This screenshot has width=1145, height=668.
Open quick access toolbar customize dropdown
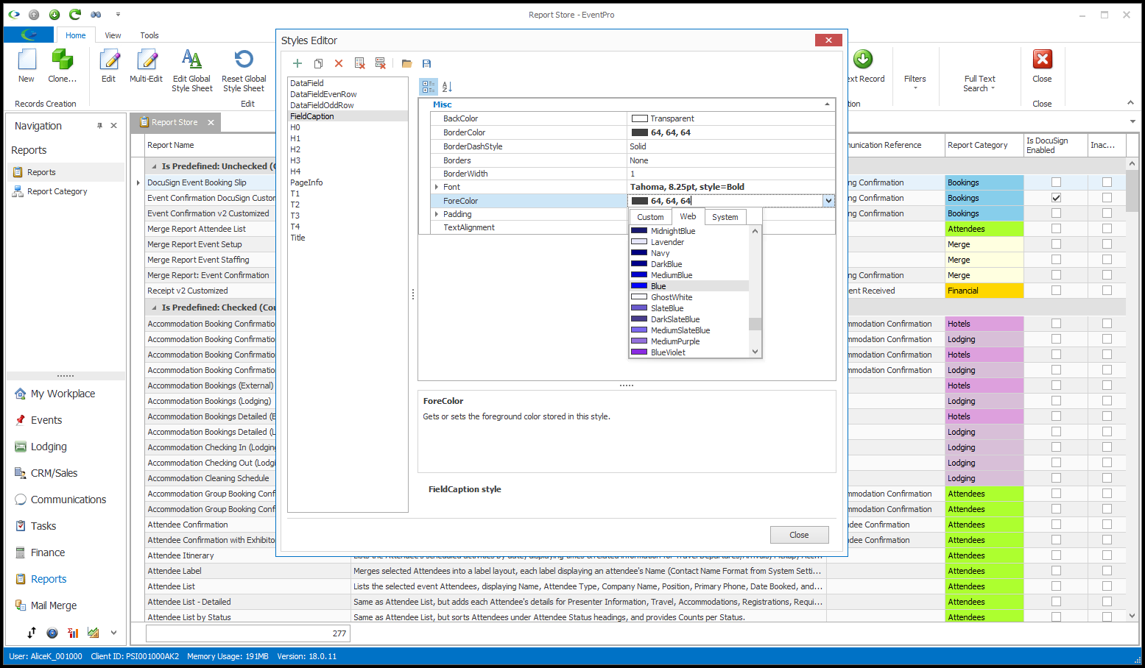click(x=118, y=15)
